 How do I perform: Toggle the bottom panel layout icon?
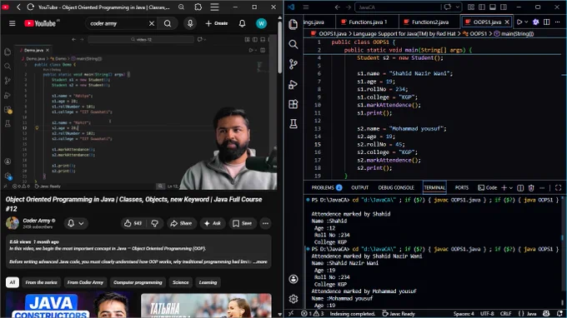[x=493, y=7]
